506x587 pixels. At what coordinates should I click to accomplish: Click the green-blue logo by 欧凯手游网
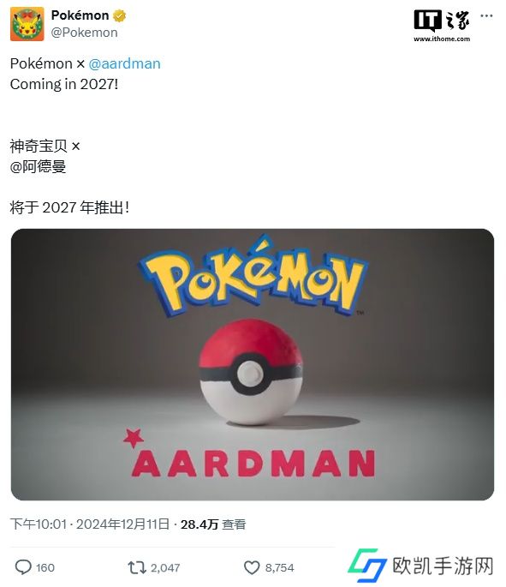coord(366,566)
